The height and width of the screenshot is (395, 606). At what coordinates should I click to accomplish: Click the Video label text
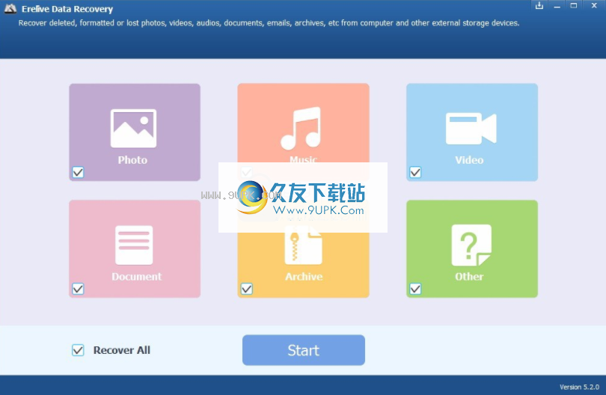tap(469, 160)
